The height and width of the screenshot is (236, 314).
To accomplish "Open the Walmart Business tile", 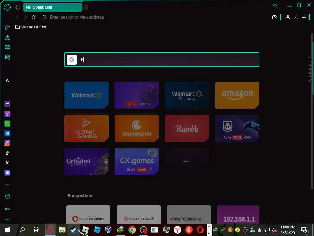I will tap(187, 95).
